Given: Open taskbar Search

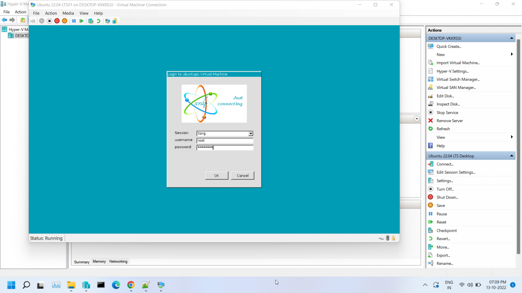Looking at the screenshot, I should pos(26,285).
